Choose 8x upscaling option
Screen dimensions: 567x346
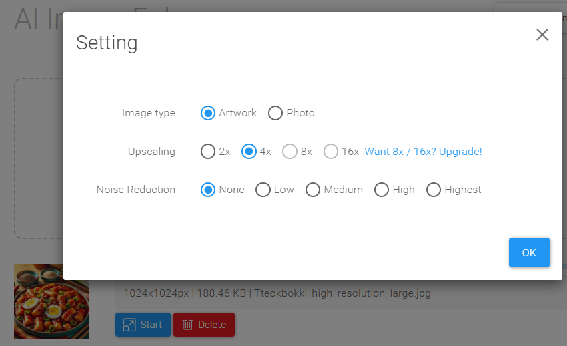pyautogui.click(x=290, y=152)
